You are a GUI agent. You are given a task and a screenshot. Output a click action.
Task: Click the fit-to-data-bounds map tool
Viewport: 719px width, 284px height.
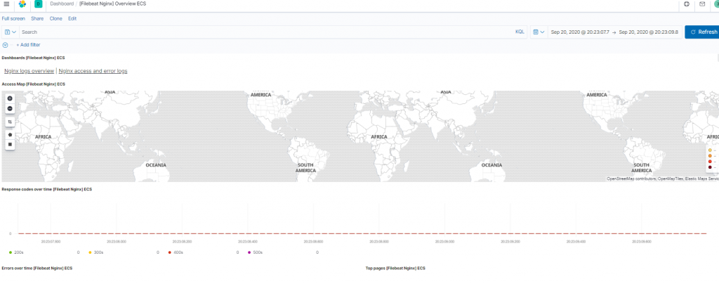(x=10, y=122)
